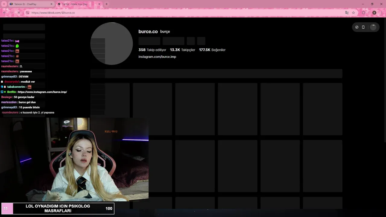The image size is (386, 217).
Task: Open a new browser tab
Action: [x=106, y=4]
